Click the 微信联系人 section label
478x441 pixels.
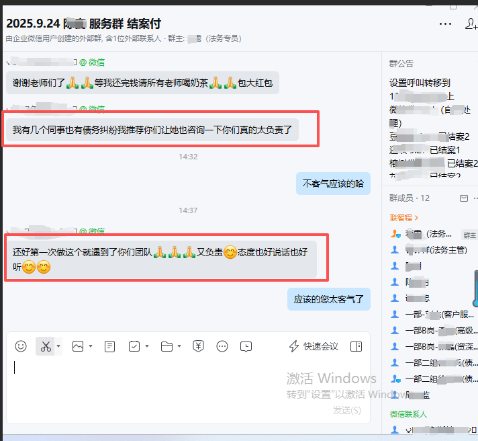(x=408, y=414)
